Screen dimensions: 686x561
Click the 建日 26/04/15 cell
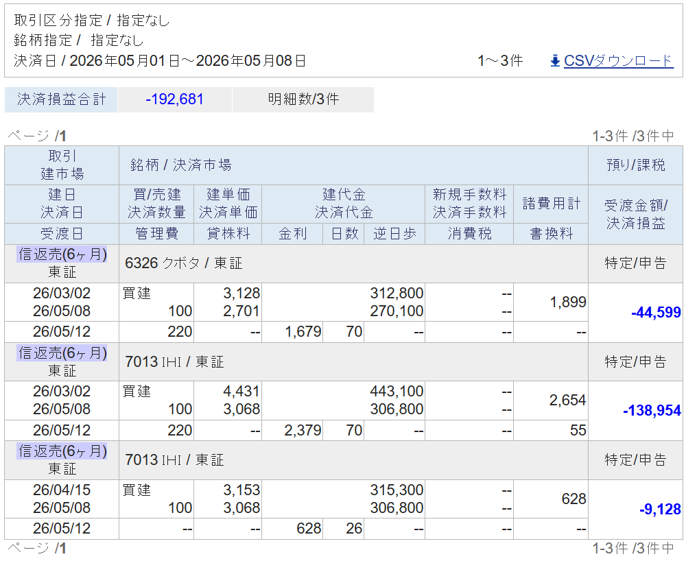pyautogui.click(x=62, y=490)
